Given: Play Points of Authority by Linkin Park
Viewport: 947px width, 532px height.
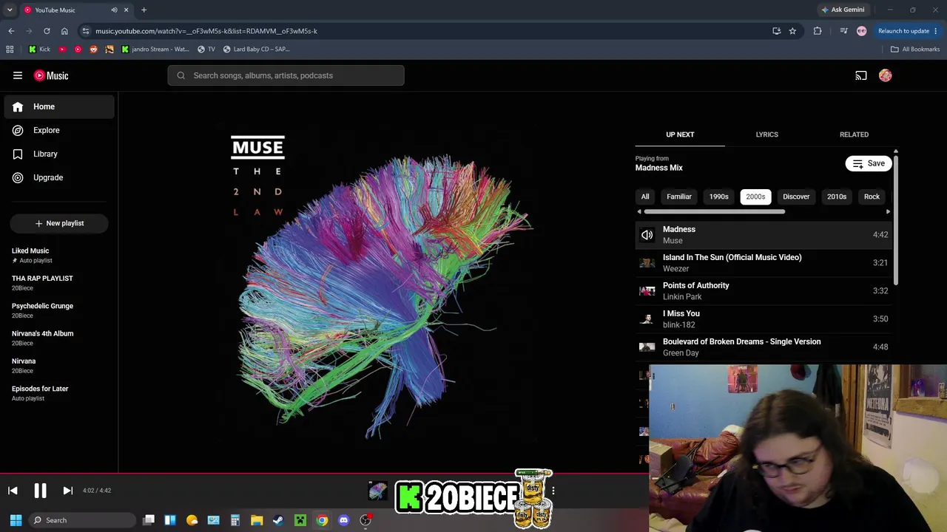Looking at the screenshot, I should [764, 291].
